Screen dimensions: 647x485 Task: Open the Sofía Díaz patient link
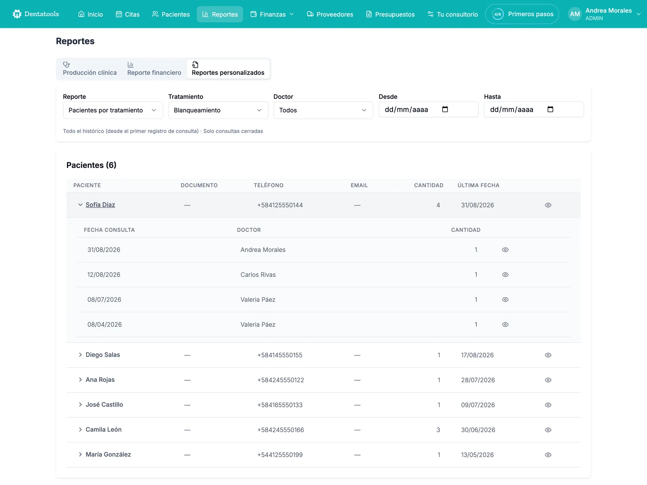coord(100,205)
